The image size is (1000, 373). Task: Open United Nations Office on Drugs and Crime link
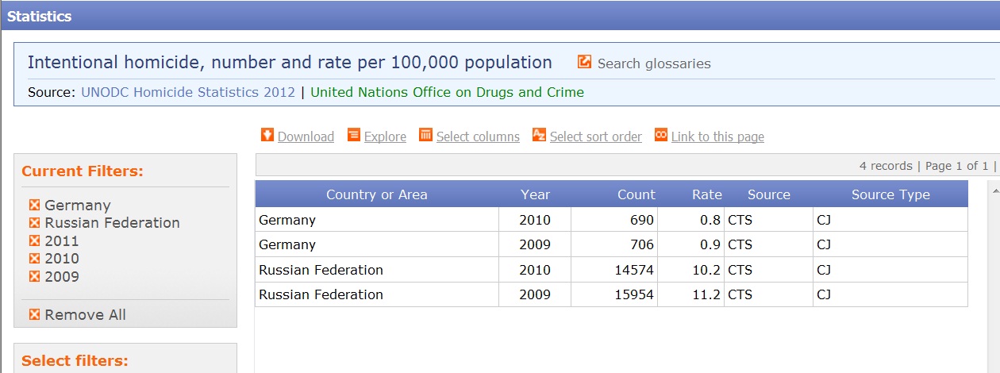447,92
